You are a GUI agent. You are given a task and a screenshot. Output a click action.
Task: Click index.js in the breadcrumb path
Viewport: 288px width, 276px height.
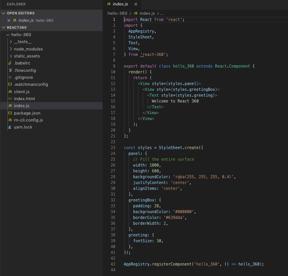147,13
